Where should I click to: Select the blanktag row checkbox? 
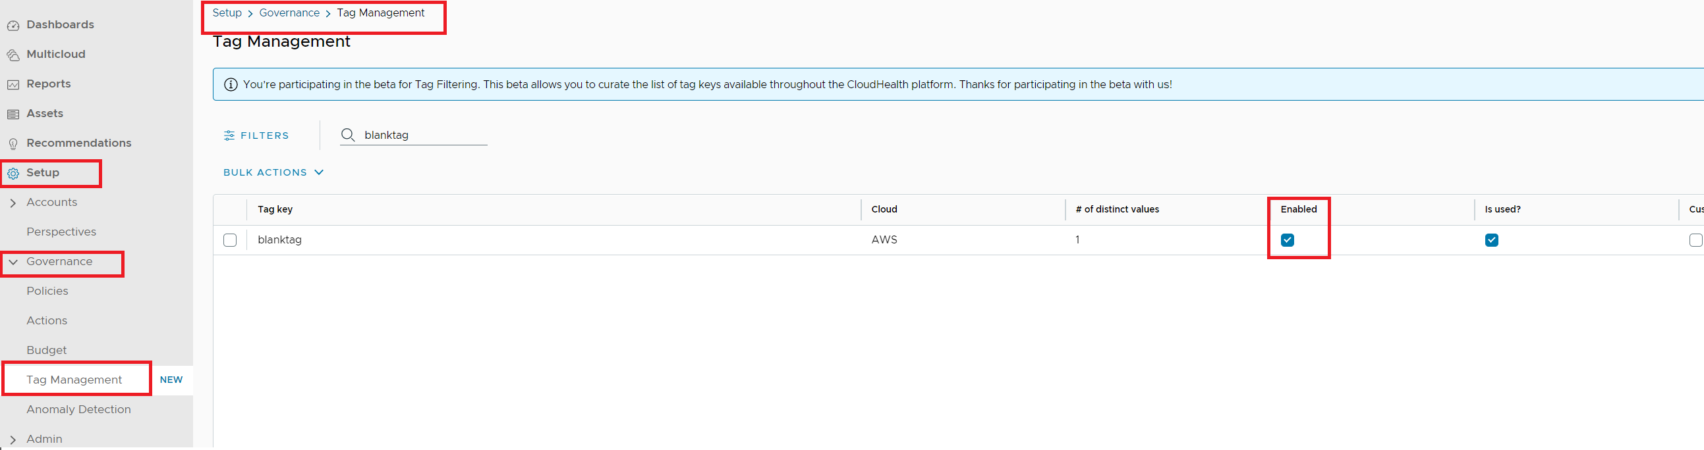click(x=230, y=240)
